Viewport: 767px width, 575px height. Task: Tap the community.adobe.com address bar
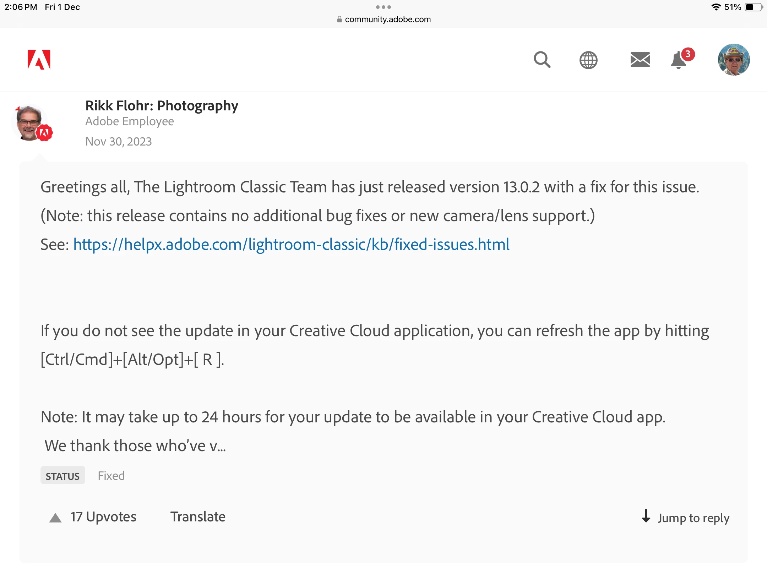pos(383,19)
